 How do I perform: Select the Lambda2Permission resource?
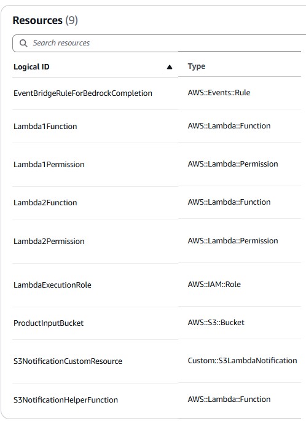coord(49,241)
